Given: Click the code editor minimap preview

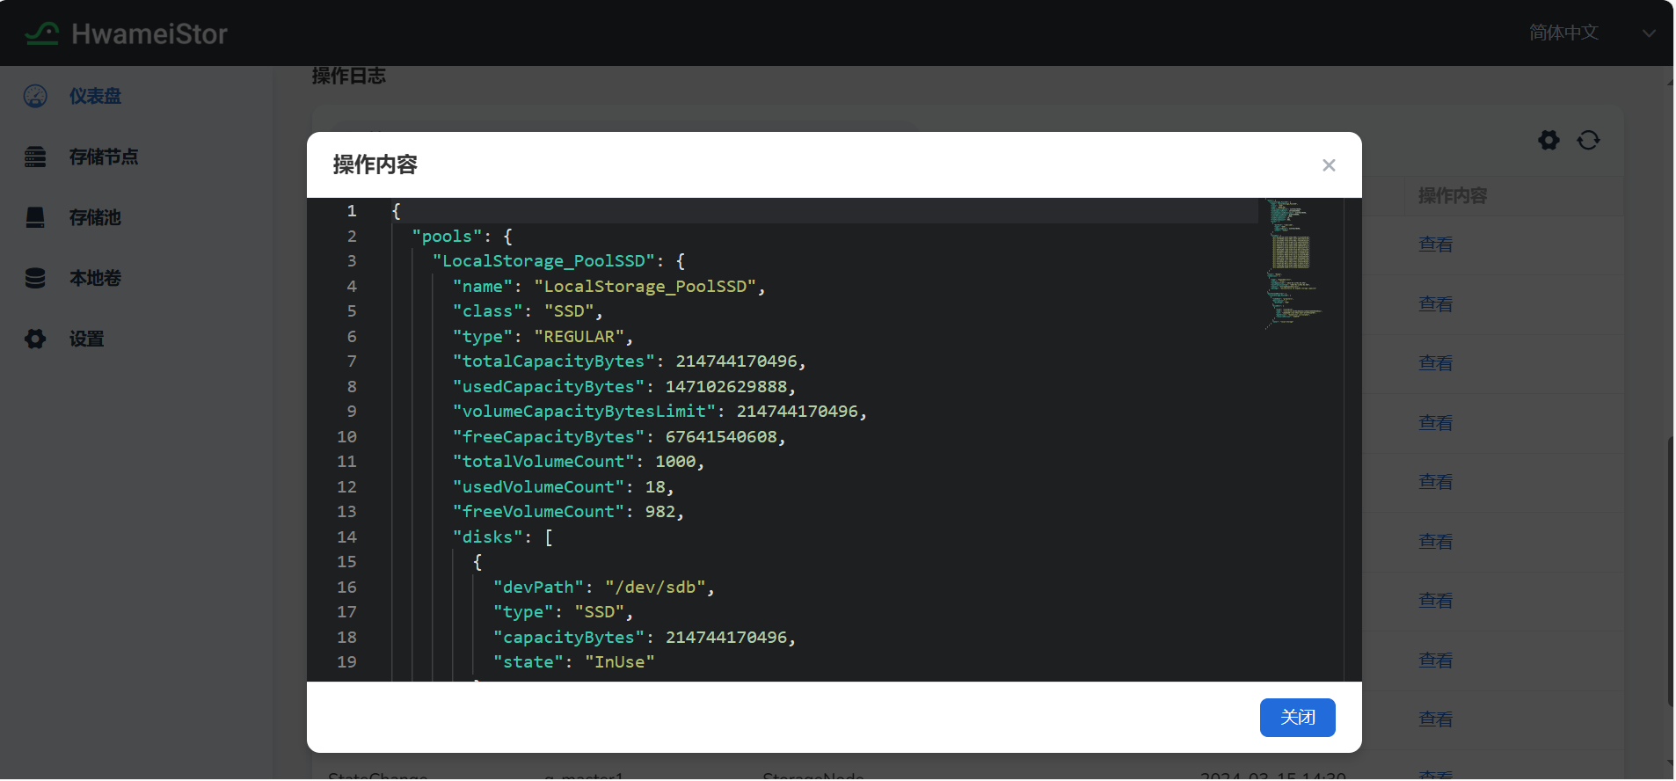Looking at the screenshot, I should (x=1291, y=264).
